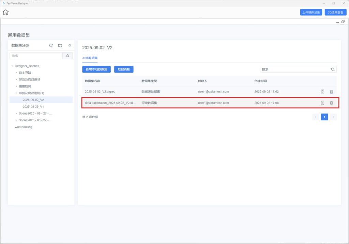Click the category search magnifier button
The height and width of the screenshot is (244, 349).
click(67, 56)
